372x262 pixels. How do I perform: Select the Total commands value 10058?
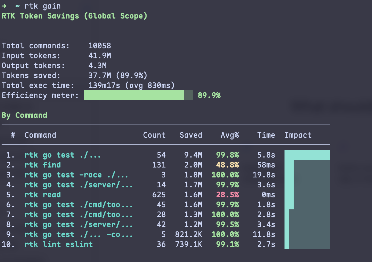tap(100, 46)
